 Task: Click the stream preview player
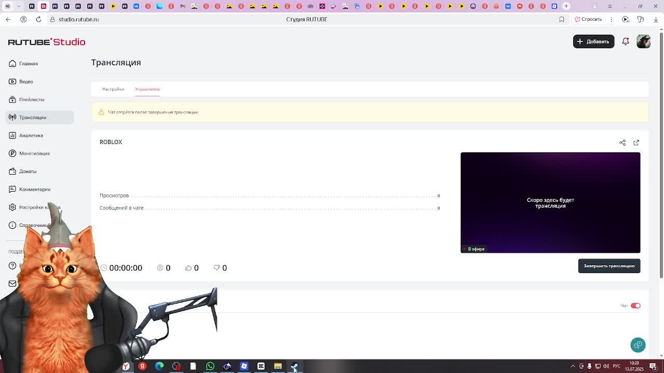point(550,203)
